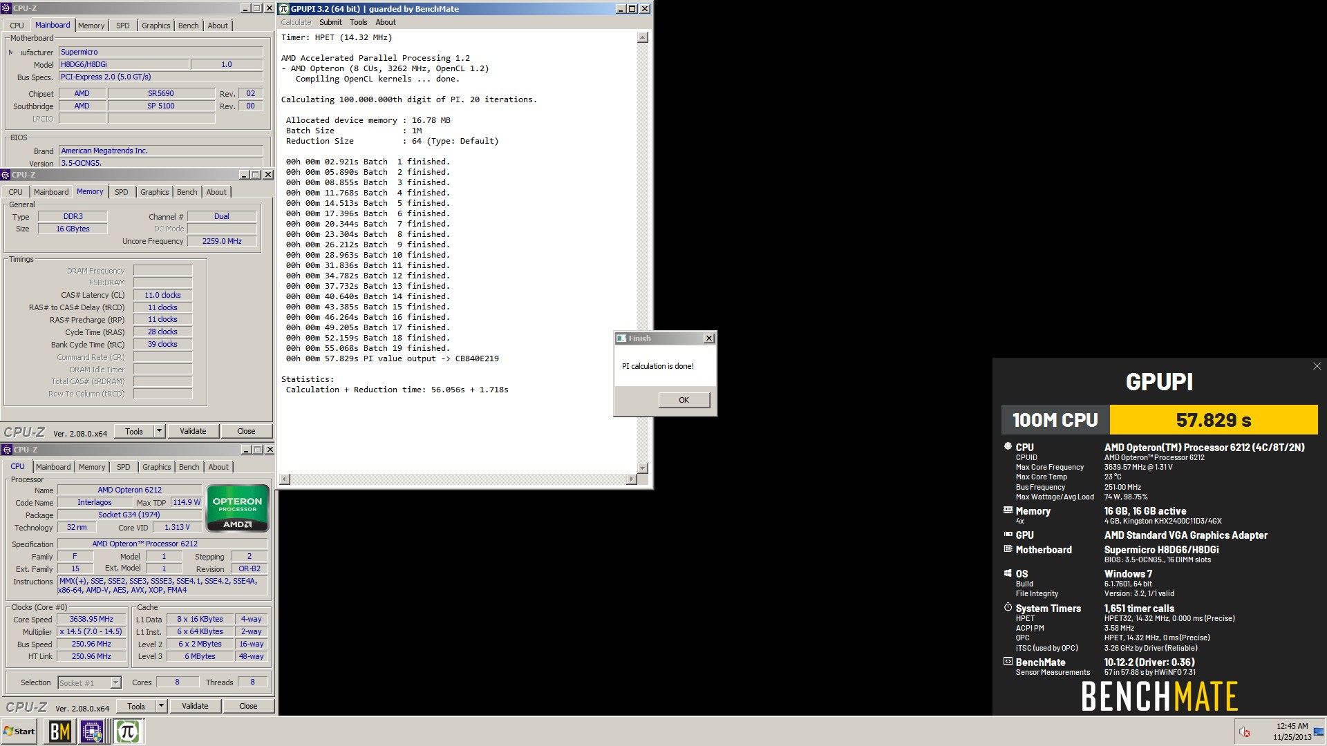Viewport: 1327px width, 746px height.
Task: Click GPUPI scroll down arrow
Action: point(642,468)
